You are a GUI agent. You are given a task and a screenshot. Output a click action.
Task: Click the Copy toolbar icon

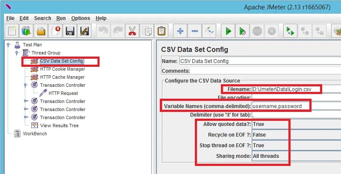tap(147, 31)
